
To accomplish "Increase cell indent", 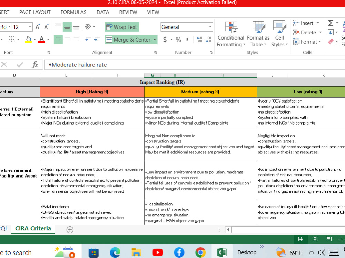I will tap(97, 40).
